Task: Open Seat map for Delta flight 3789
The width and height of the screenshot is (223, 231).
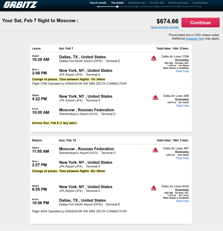Action: [182, 71]
